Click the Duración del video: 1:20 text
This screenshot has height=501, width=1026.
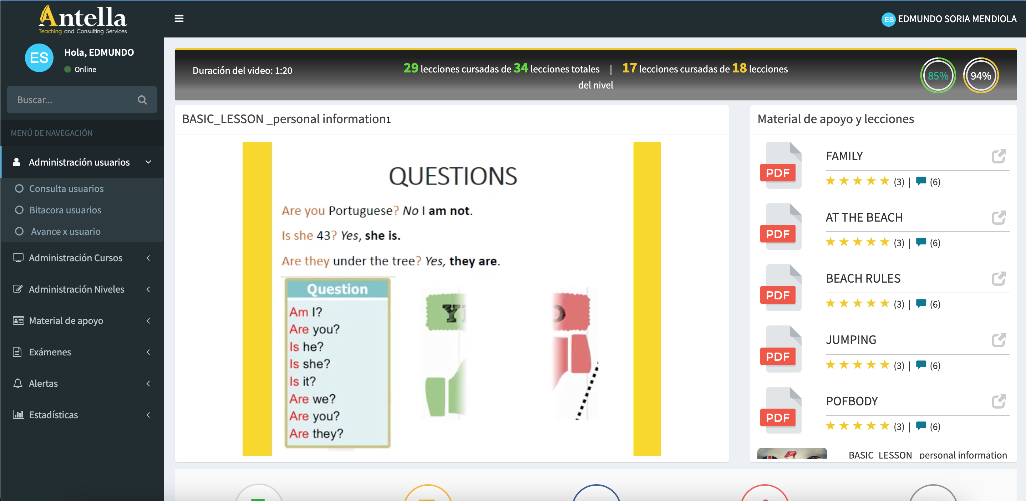click(242, 71)
